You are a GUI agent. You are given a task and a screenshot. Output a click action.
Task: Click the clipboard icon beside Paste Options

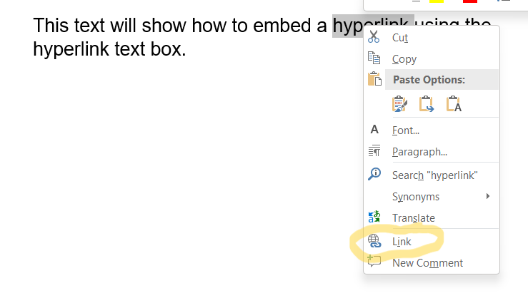click(x=374, y=80)
